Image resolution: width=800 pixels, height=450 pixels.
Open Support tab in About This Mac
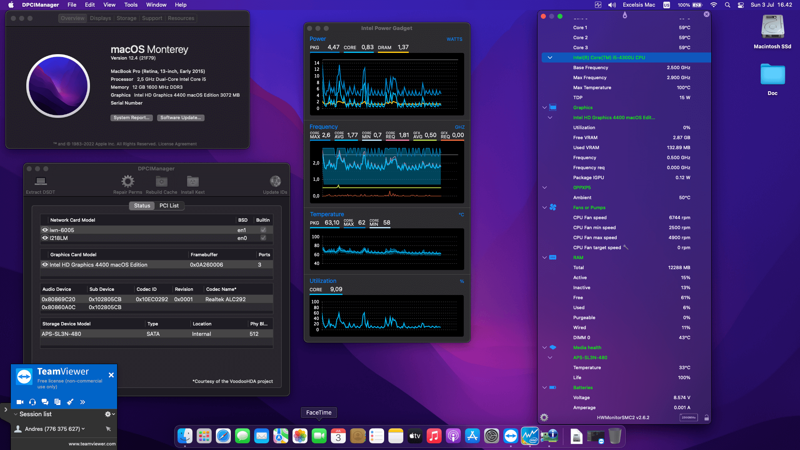point(152,18)
